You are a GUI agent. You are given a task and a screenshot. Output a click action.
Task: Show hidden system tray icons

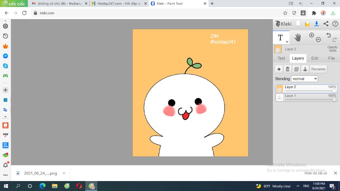[298, 186]
